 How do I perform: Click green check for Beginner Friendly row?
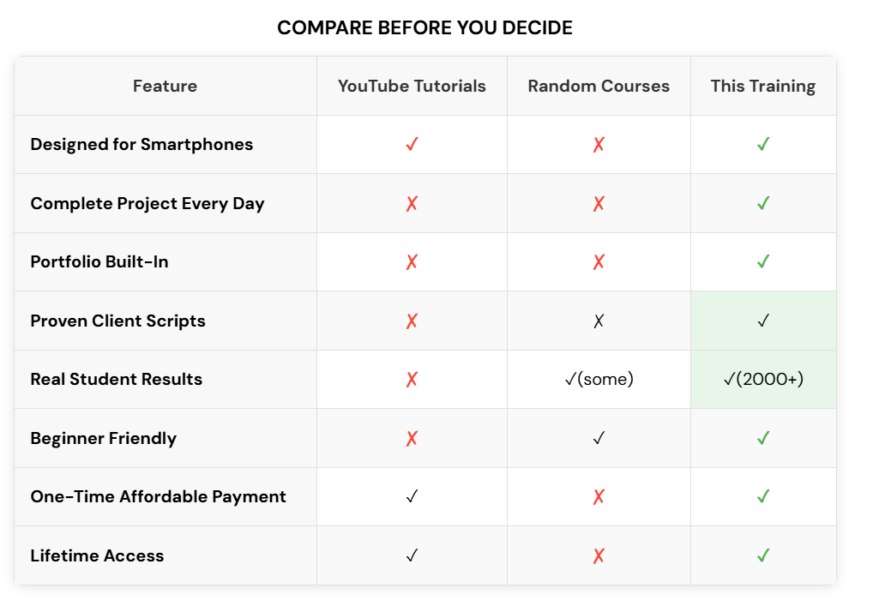coord(763,438)
